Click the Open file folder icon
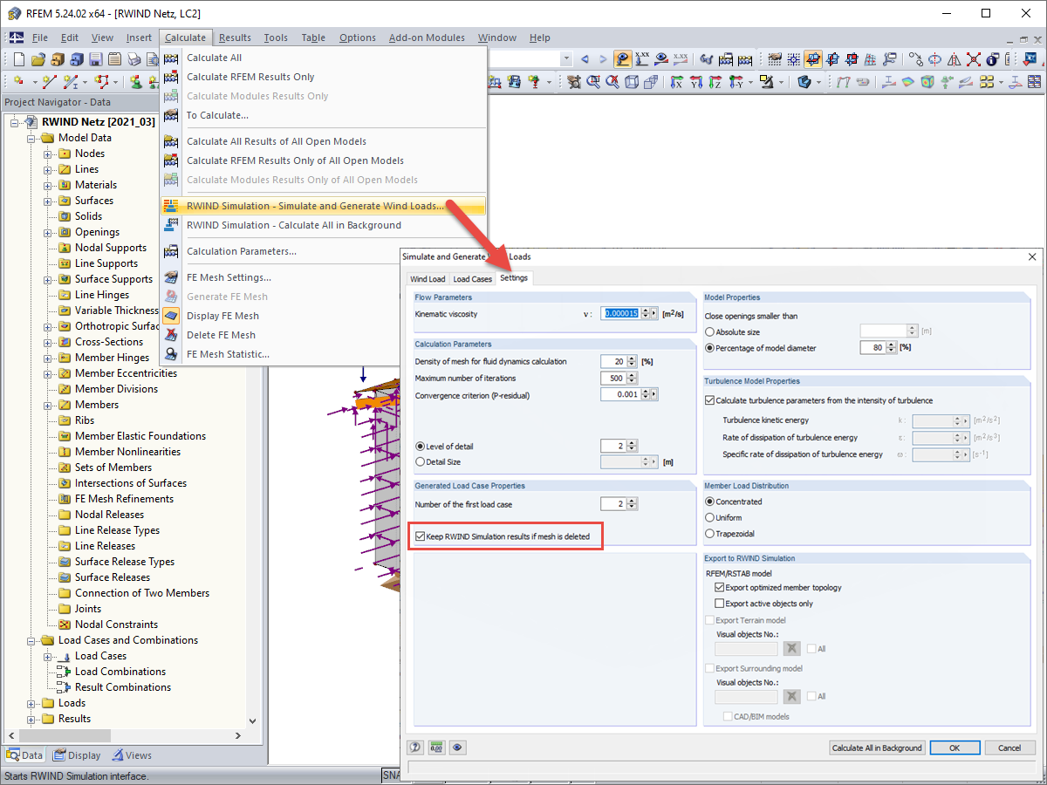The height and width of the screenshot is (785, 1047). point(38,59)
